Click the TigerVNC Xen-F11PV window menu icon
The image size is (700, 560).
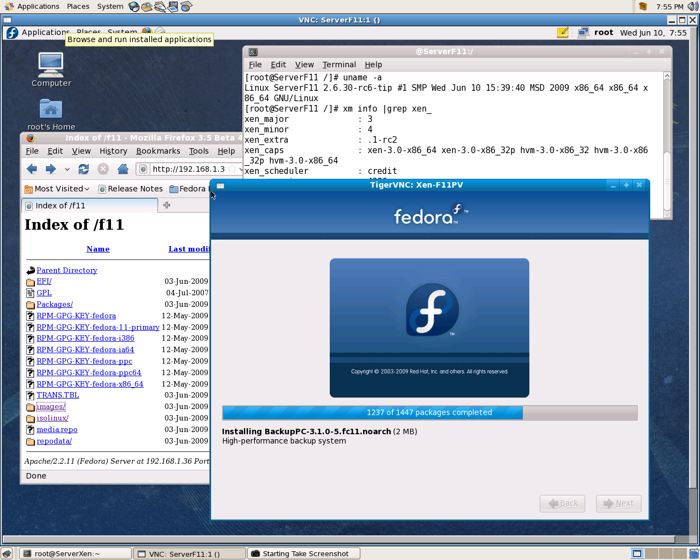[220, 185]
